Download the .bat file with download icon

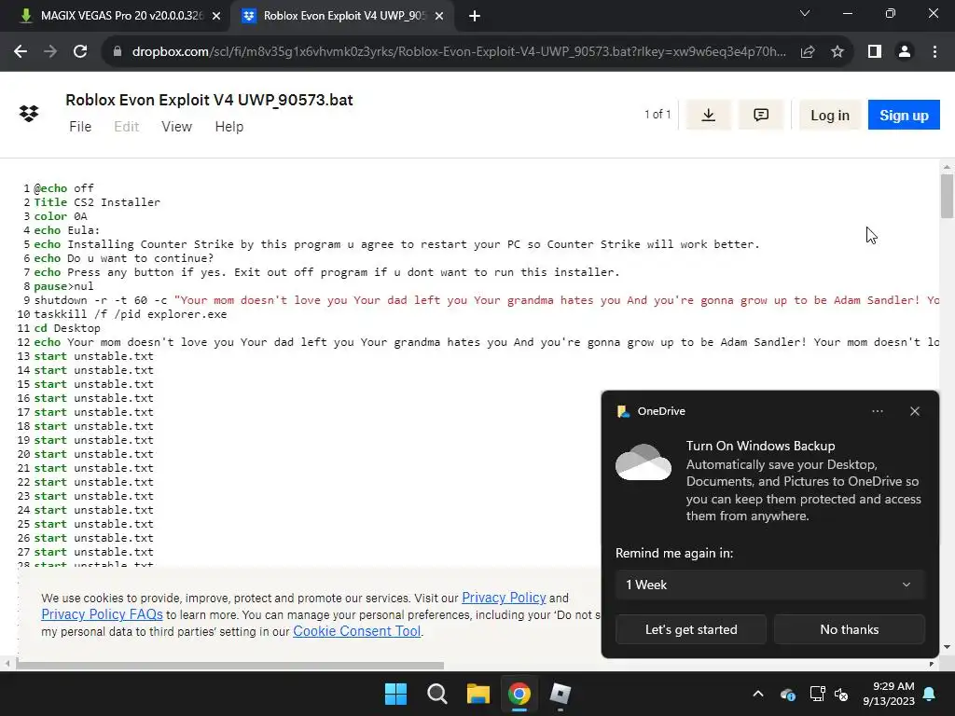coord(708,115)
